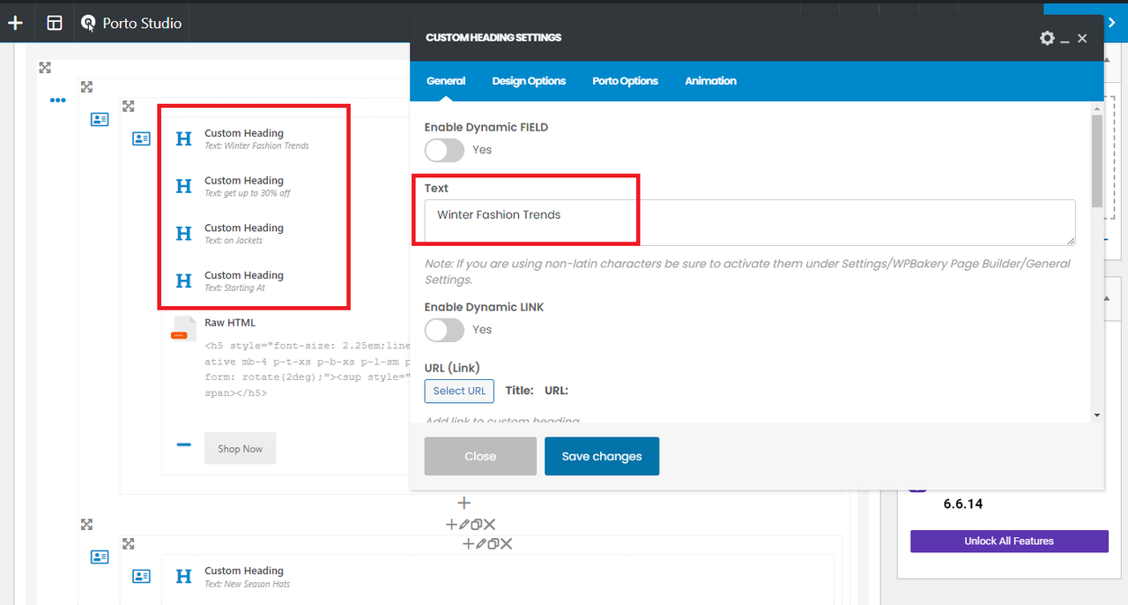1128x605 pixels.
Task: Click the gear icon in Custom Heading Settings header
Action: [x=1047, y=38]
